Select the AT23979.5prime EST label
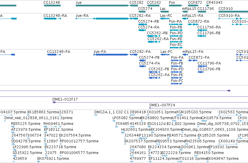 [x=26, y=130]
